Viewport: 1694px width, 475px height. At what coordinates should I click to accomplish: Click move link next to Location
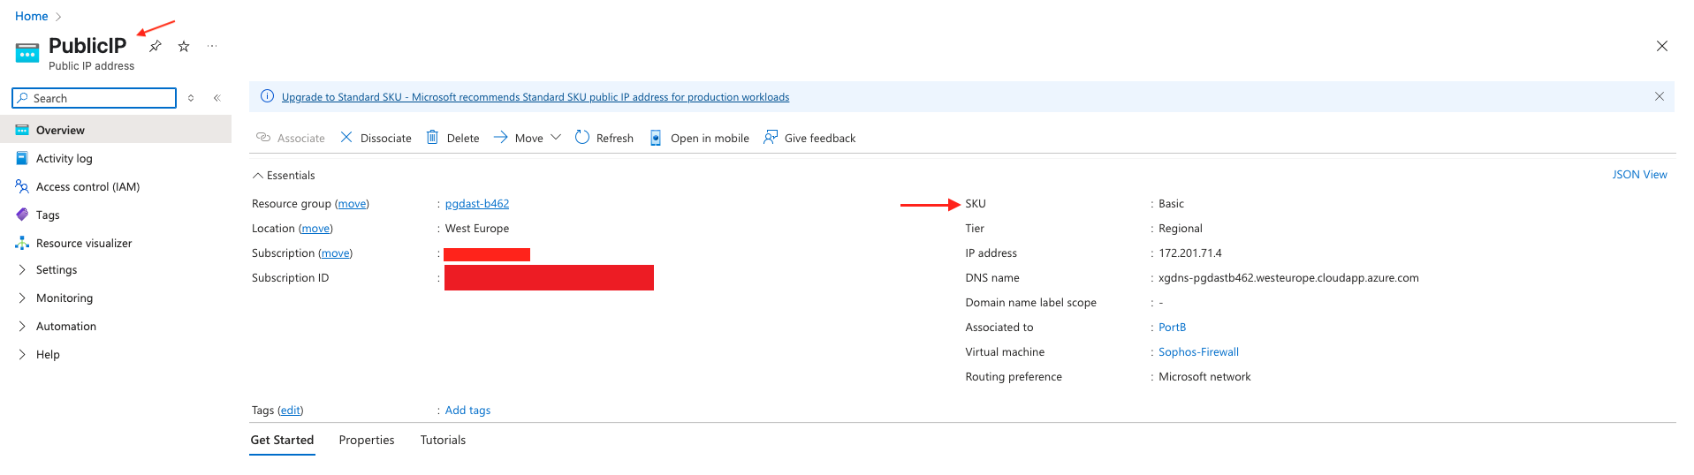(x=315, y=228)
